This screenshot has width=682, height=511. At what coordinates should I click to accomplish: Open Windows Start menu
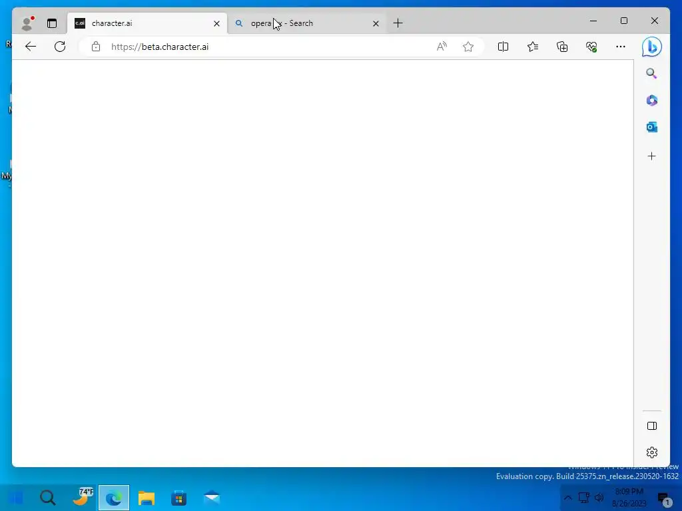(16, 498)
